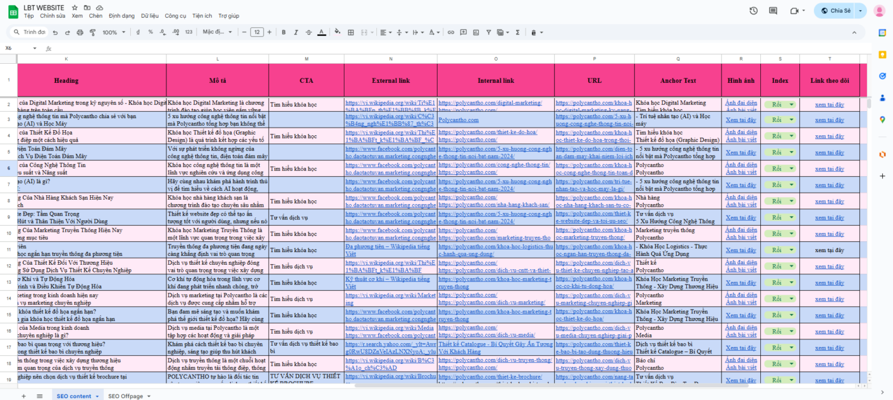Image resolution: width=893 pixels, height=400 pixels.
Task: Open the Định dạng menu
Action: (x=121, y=15)
